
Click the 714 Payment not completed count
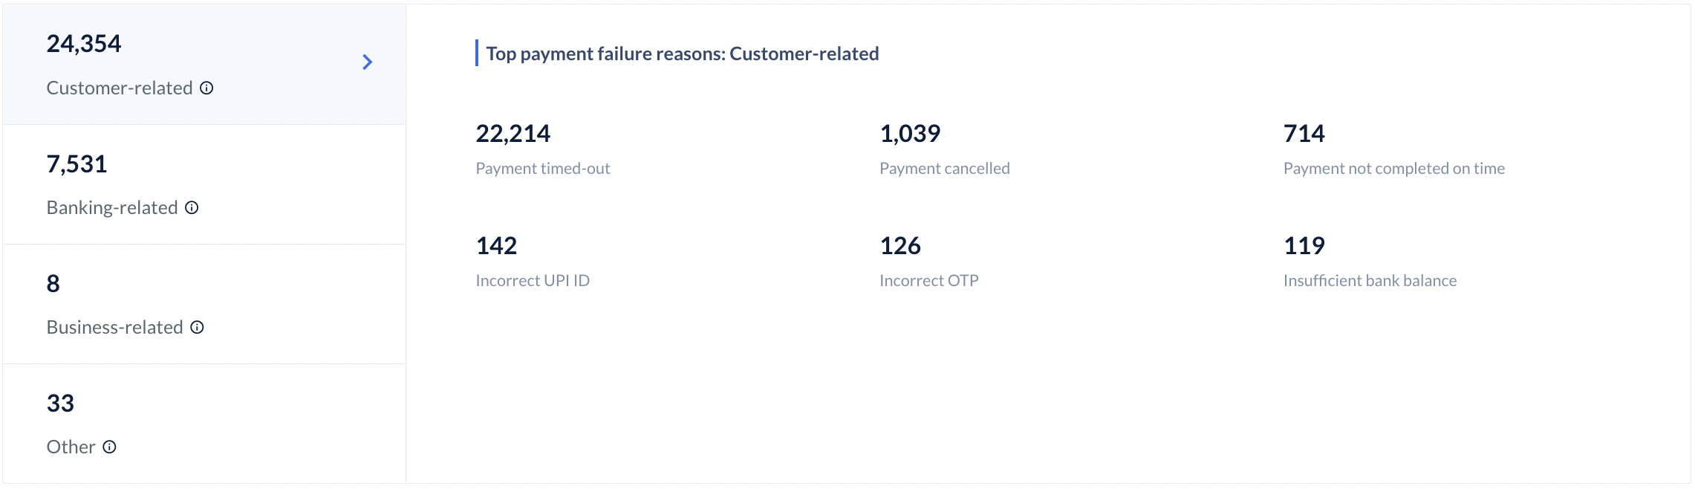point(1304,134)
